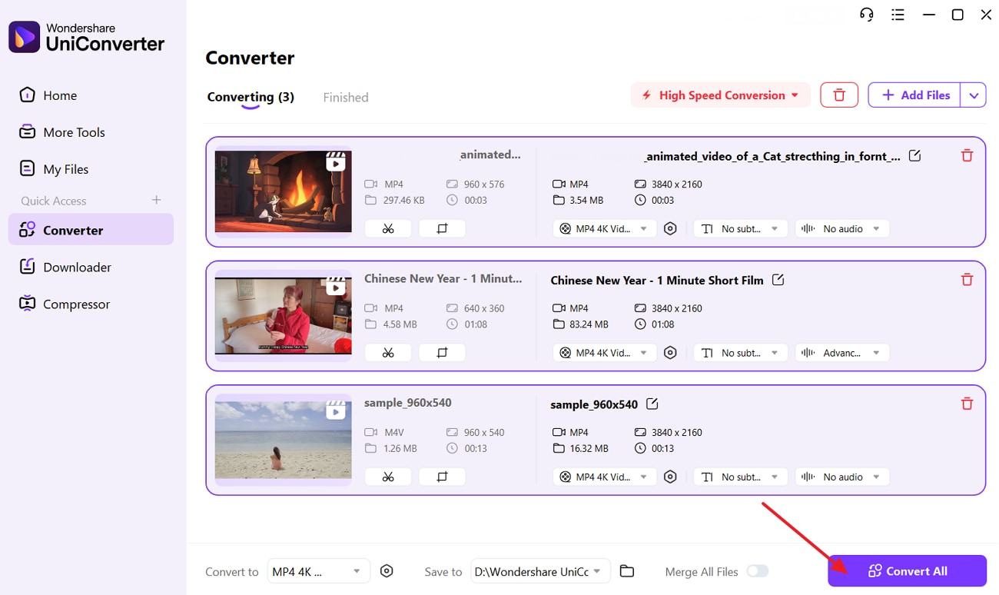999x595 pixels.
Task: Browse the output folder icon
Action: tap(627, 571)
